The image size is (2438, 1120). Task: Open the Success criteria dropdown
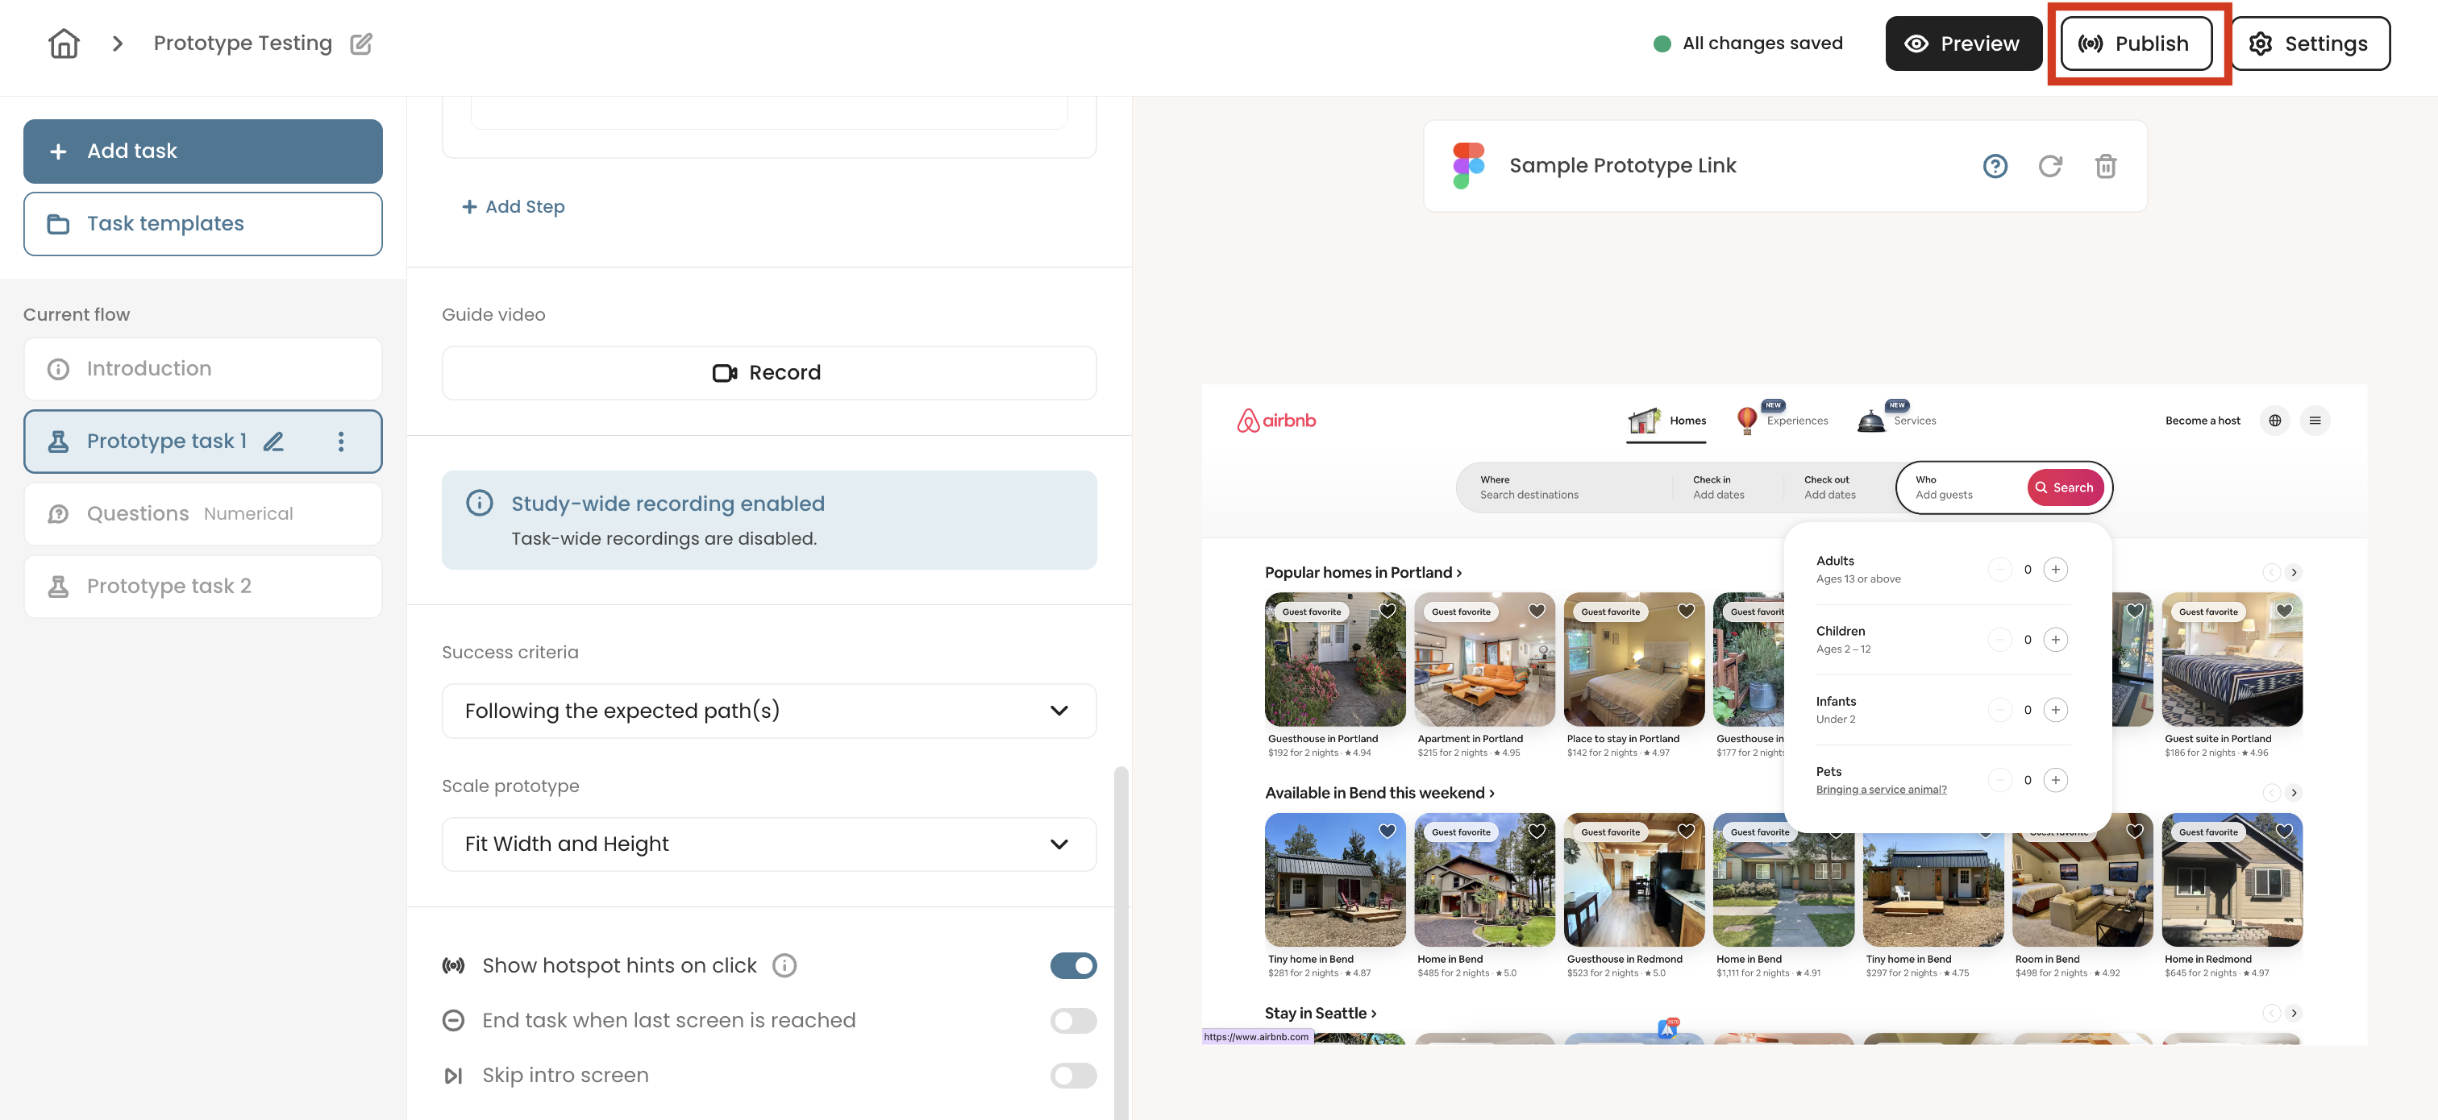[768, 711]
